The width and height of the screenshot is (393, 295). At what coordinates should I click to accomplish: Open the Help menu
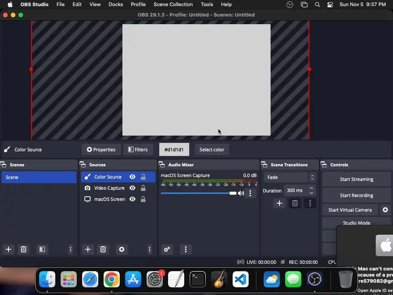pyautogui.click(x=226, y=5)
